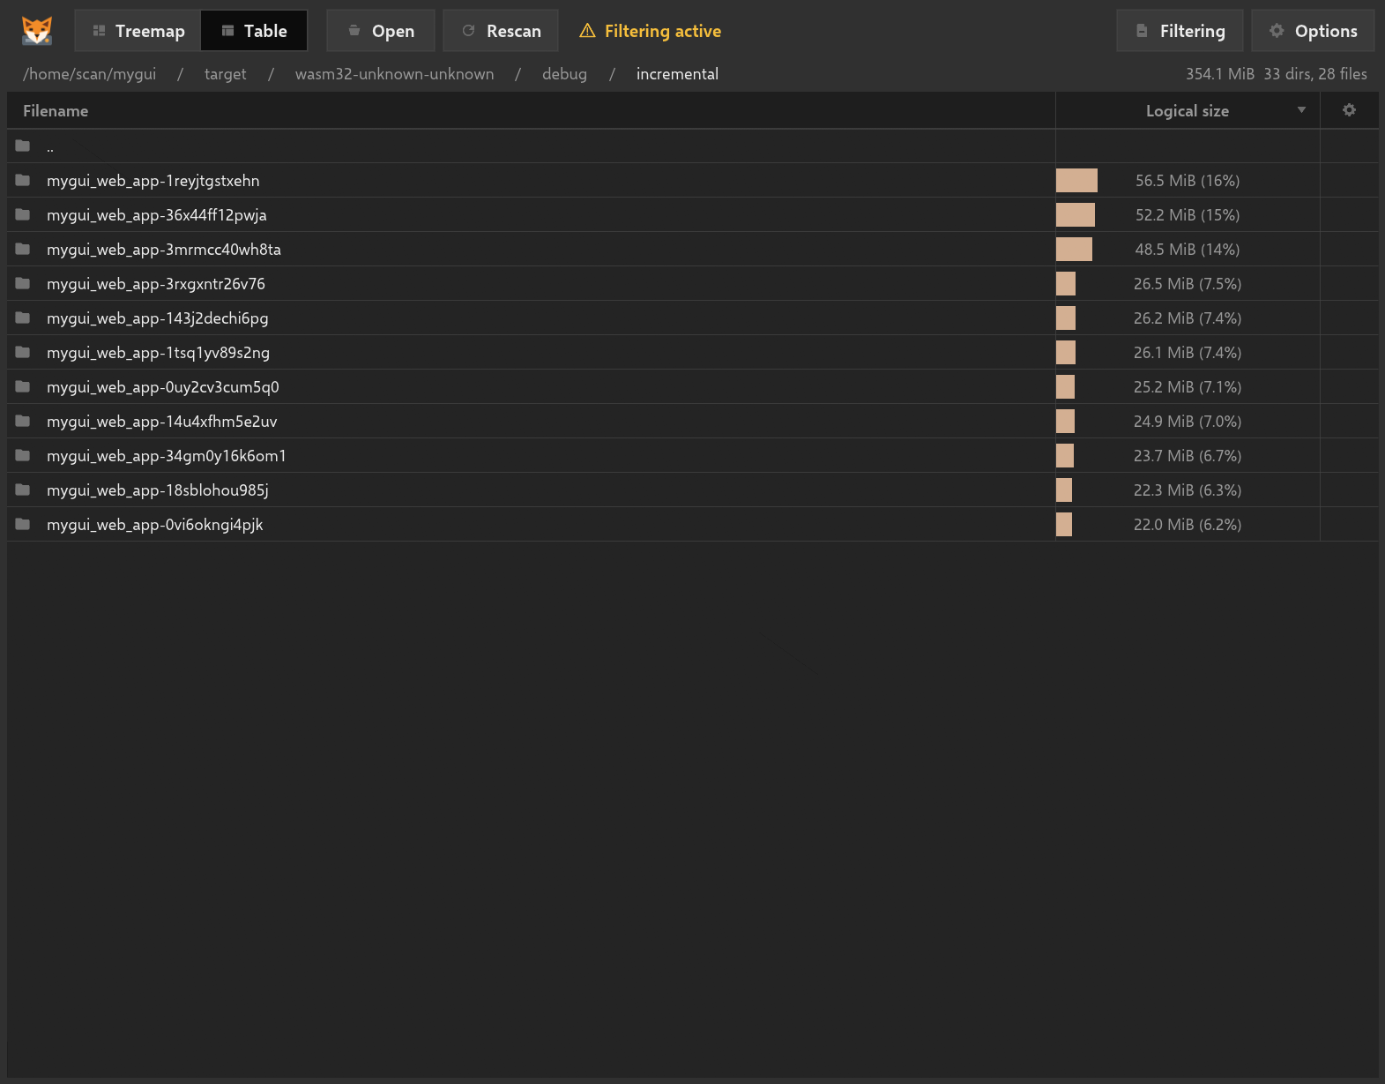Navigate to /home/scan/mygui breadcrumb
The height and width of the screenshot is (1084, 1385).
pos(90,74)
